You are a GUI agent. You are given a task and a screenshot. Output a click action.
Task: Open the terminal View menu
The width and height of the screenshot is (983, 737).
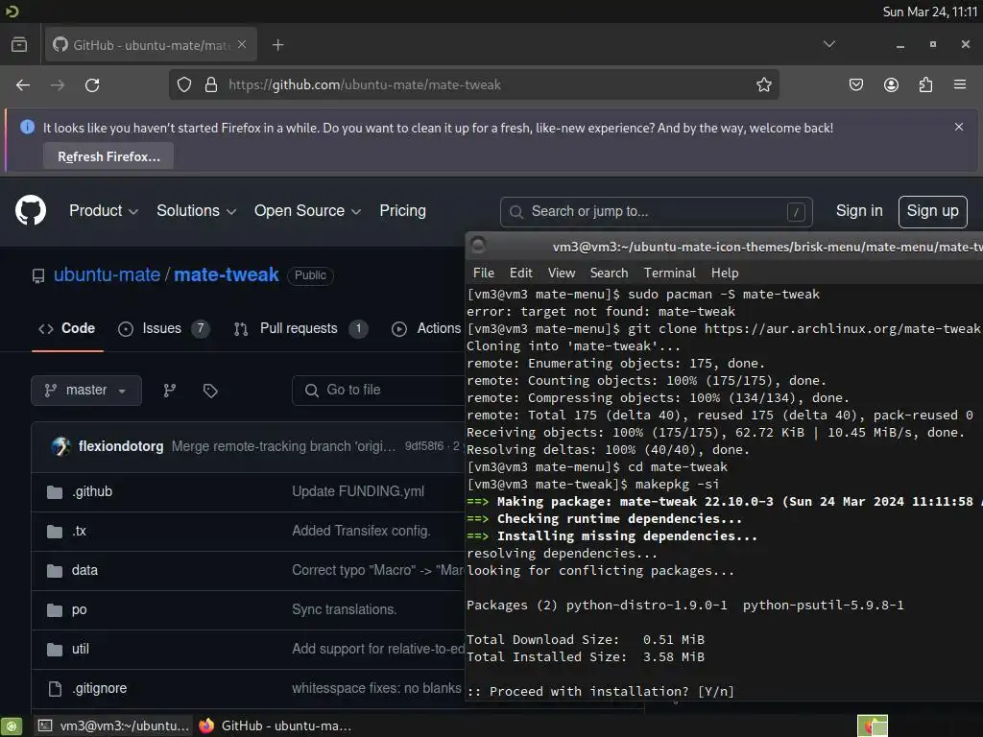[x=561, y=273]
